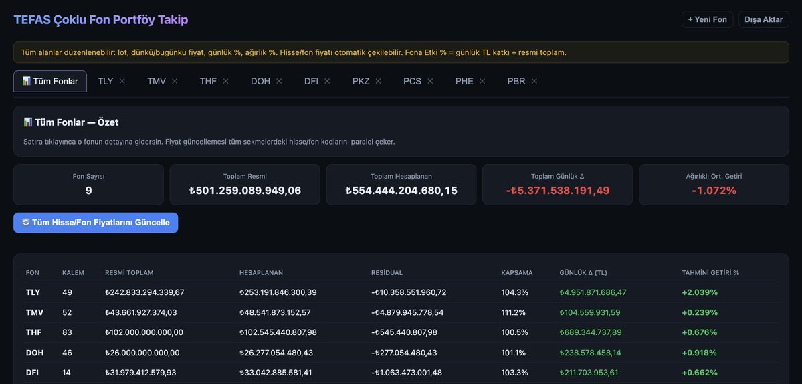Click the FON column header
The image size is (802, 384).
pyautogui.click(x=33, y=272)
